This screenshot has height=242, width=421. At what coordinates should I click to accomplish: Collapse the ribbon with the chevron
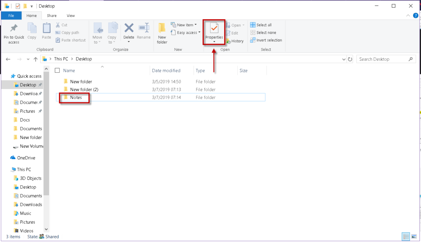coord(408,16)
